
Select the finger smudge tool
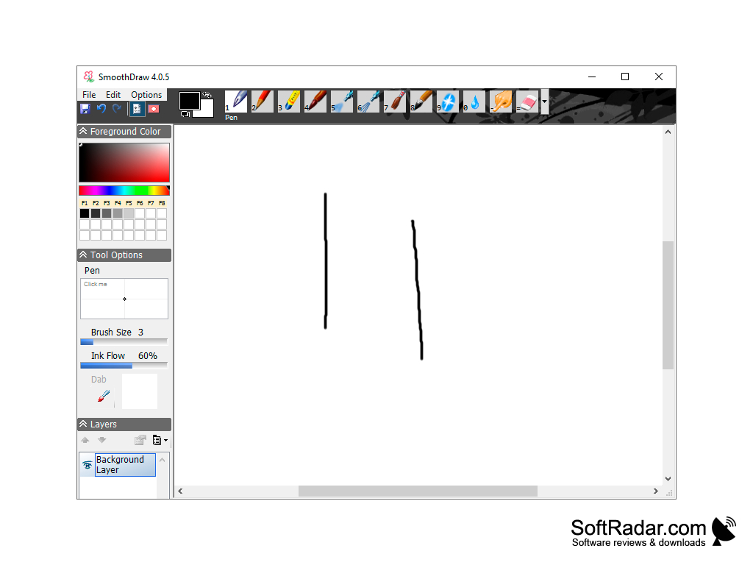coord(501,102)
